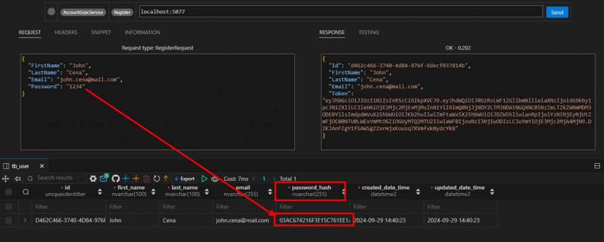Screen dimensions: 604x242
Task: Select the first_name cell 'John'
Action: tap(133, 220)
